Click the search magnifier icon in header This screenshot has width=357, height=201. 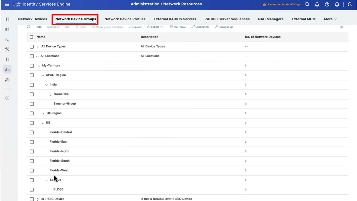[x=307, y=4]
